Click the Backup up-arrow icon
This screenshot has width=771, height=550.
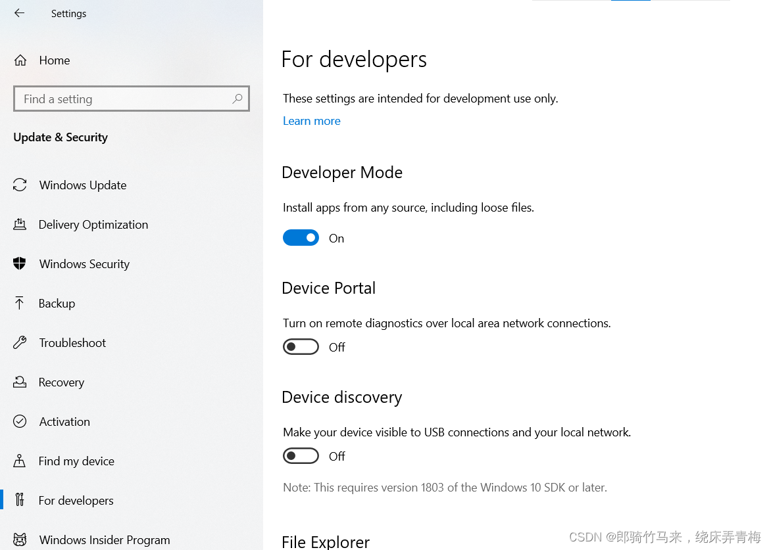[20, 303]
